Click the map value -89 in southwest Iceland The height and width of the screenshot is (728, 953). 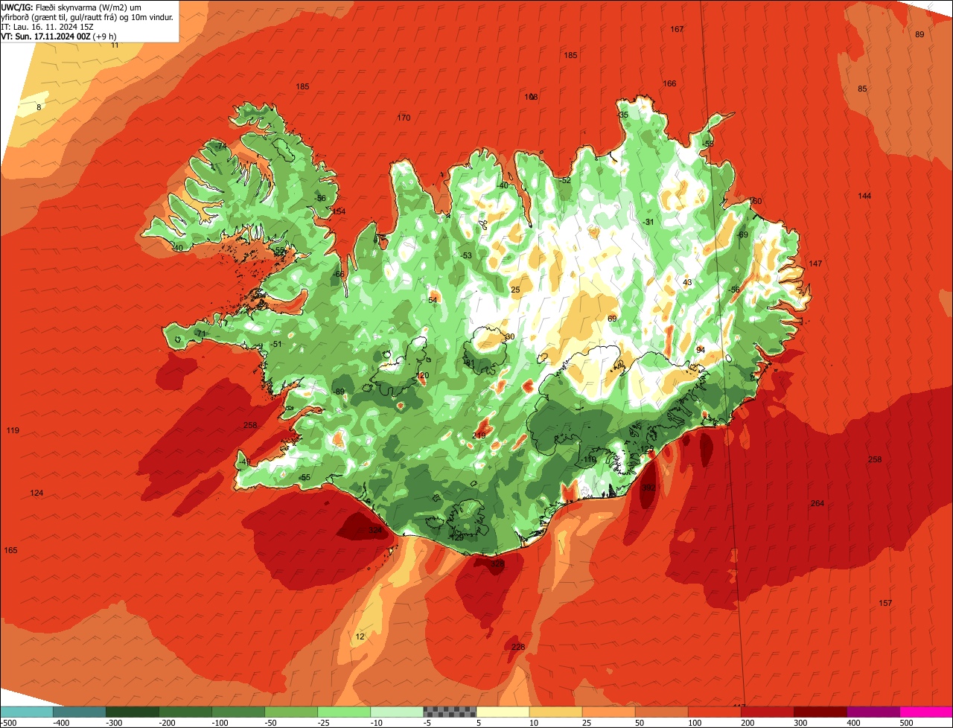coord(339,392)
